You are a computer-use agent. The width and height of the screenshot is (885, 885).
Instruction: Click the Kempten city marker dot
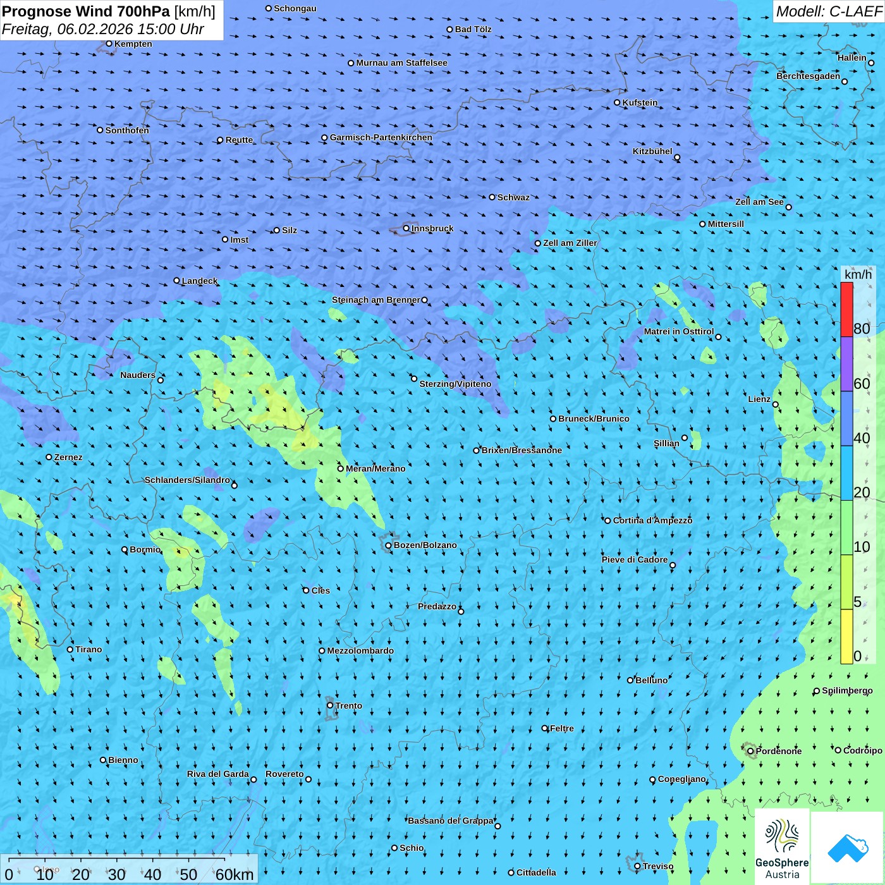pyautogui.click(x=109, y=44)
